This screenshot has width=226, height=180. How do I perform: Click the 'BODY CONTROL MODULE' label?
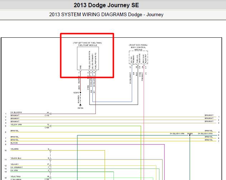[x=138, y=49]
